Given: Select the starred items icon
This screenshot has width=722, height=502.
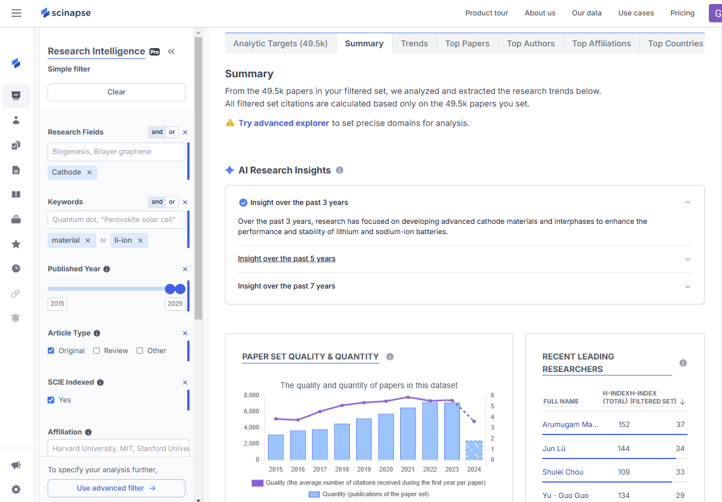Looking at the screenshot, I should pyautogui.click(x=16, y=243).
